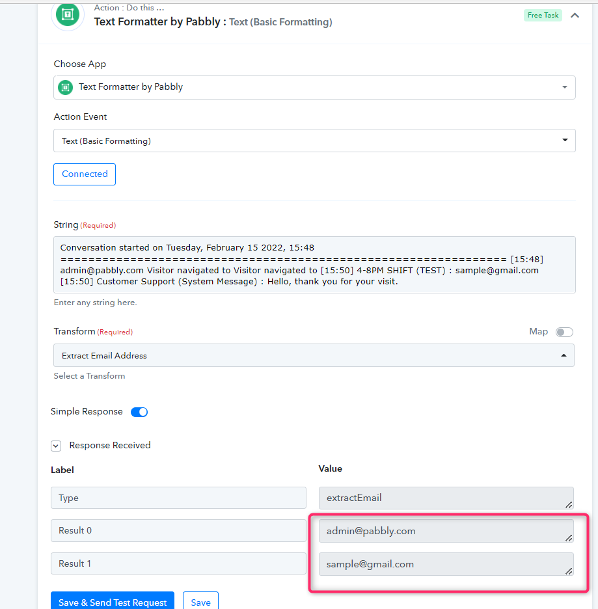Click the Text Formatter app icon in header

(68, 15)
